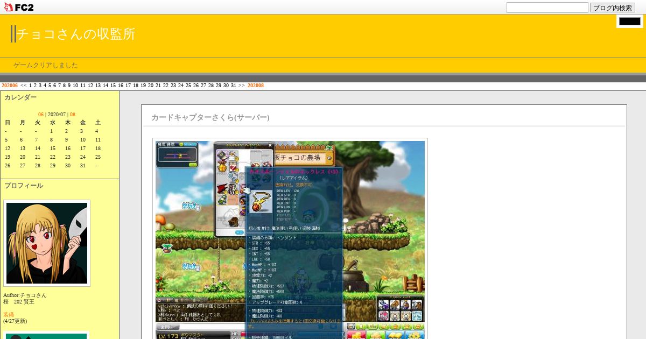Screen dimensions: 646x339
Task: Click the カレンダー sidebar heading
Action: pyautogui.click(x=20, y=97)
